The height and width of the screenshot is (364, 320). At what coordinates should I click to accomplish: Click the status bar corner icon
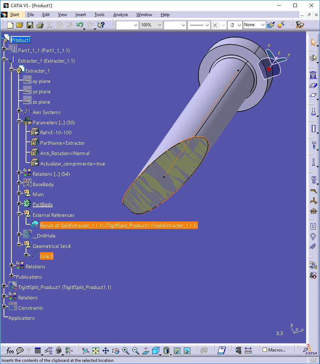point(313,360)
